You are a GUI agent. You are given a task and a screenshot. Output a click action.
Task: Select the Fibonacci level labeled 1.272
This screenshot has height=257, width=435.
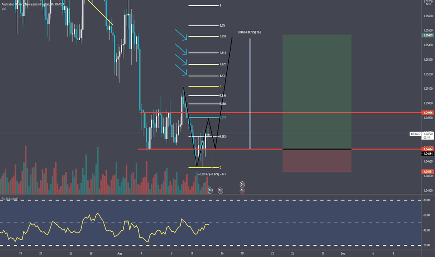(203, 64)
